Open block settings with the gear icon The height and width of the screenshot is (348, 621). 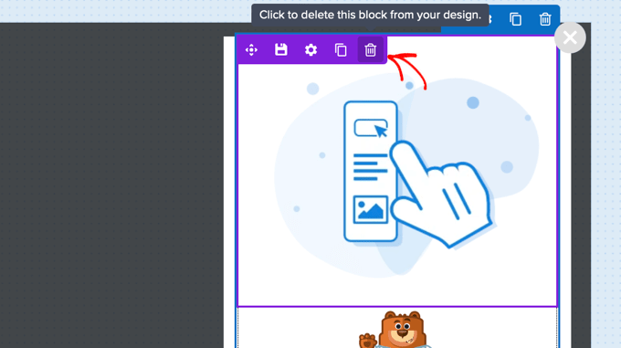[x=310, y=50]
